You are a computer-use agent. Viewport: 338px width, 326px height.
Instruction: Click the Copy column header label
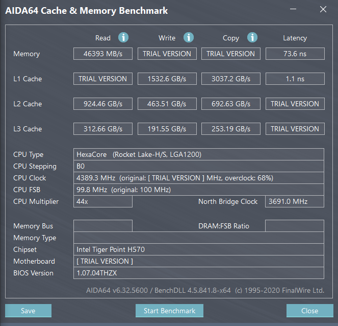[x=231, y=38]
